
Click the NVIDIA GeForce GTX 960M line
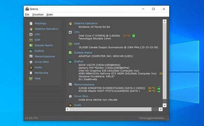117,73
